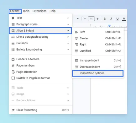Click the Right align icon in submenu

(x=76, y=45)
